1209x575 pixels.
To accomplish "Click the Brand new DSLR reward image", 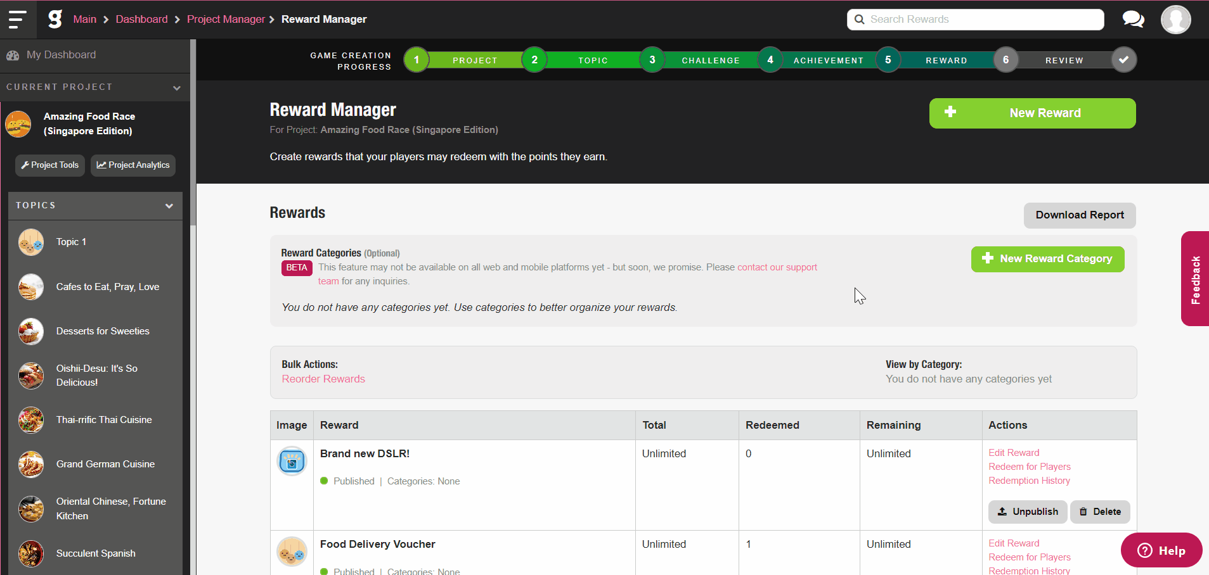I will coord(292,462).
